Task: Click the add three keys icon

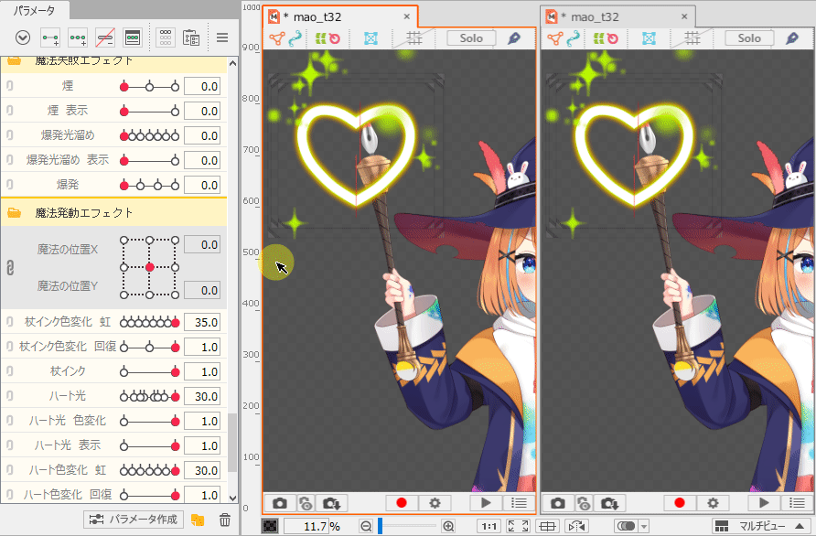Action: (x=78, y=38)
